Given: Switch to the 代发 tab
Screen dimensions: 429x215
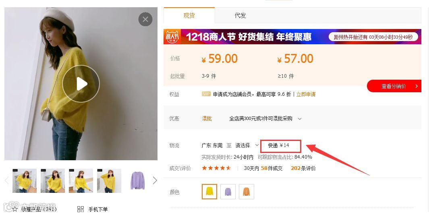Looking at the screenshot, I should (x=240, y=15).
